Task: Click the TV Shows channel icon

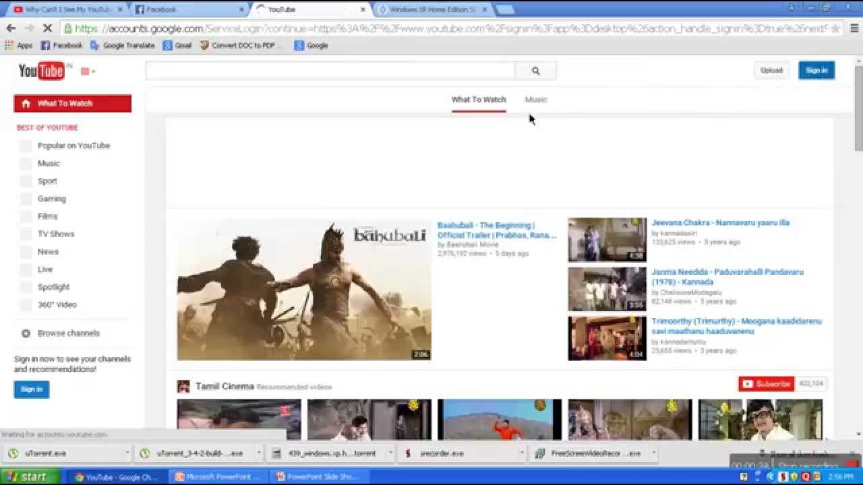Action: point(26,234)
